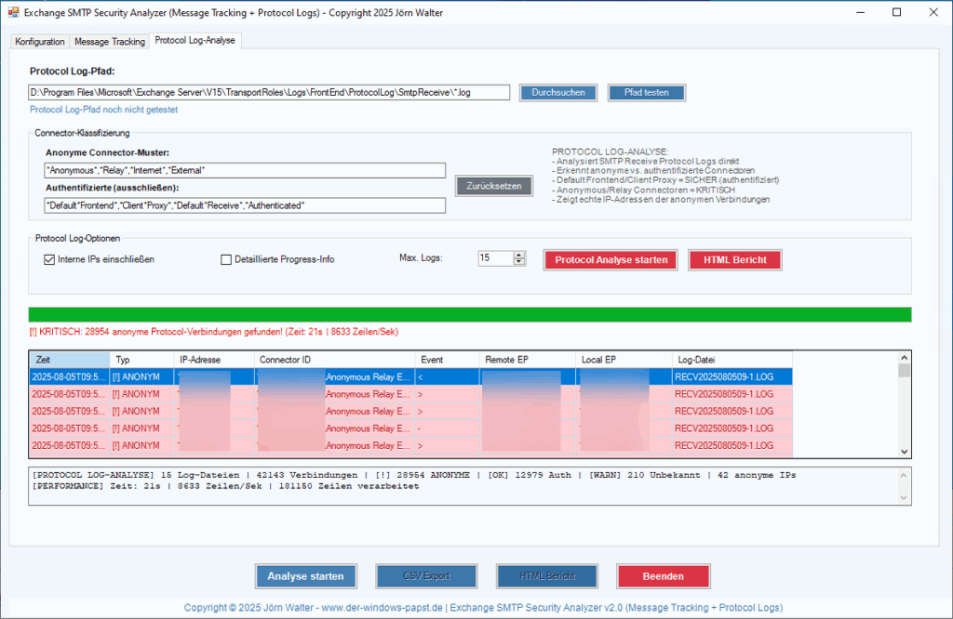Image resolution: width=953 pixels, height=619 pixels.
Task: Exit the program using Beenden
Action: coord(663,575)
